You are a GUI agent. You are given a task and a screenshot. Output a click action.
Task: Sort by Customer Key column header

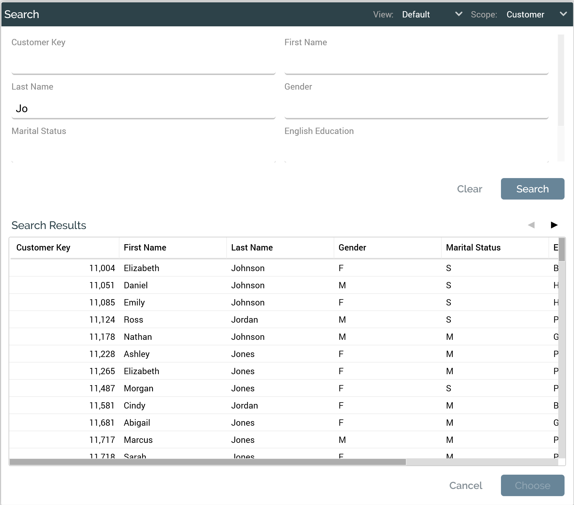pyautogui.click(x=43, y=248)
